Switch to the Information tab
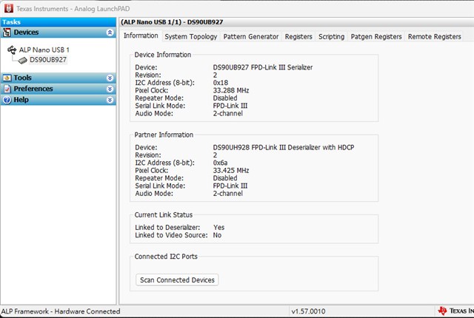The width and height of the screenshot is (474, 318). coord(141,35)
